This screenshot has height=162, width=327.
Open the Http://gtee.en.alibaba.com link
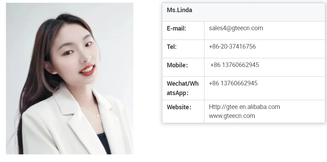pos(244,107)
